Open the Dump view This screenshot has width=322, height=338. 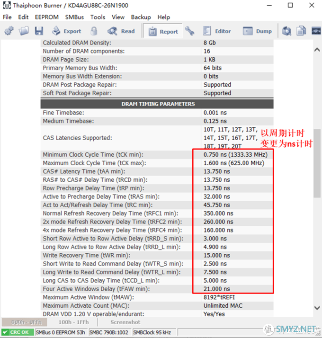point(258,31)
